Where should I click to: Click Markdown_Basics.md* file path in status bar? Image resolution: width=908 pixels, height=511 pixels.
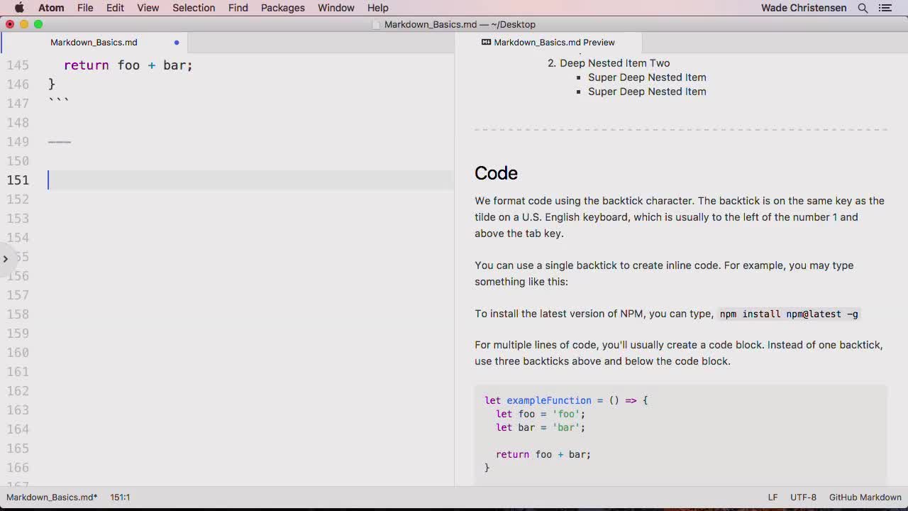tap(52, 498)
